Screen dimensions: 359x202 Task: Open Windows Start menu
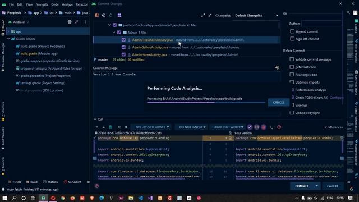click(4, 198)
